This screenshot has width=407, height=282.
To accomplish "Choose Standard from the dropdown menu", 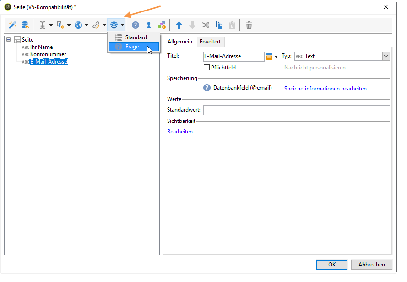I will (134, 37).
